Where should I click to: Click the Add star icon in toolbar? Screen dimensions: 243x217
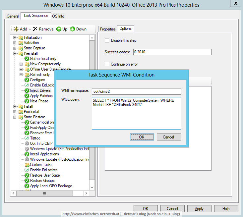(16, 29)
